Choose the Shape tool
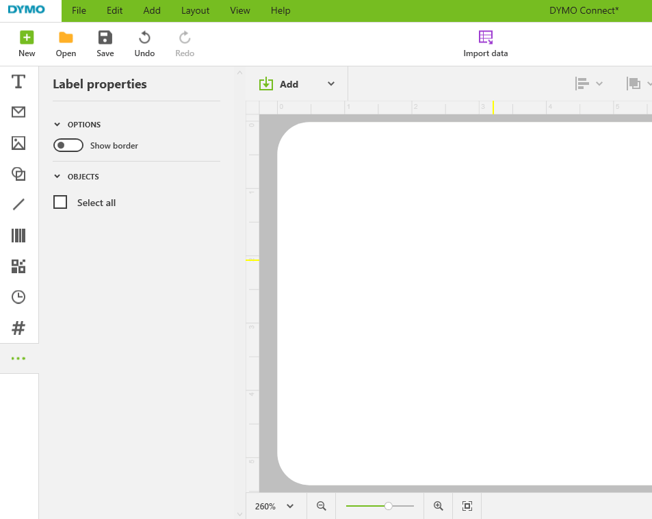 point(18,174)
